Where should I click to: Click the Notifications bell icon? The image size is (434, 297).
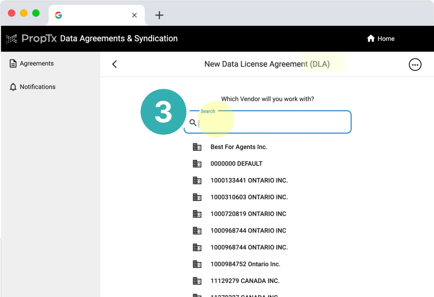pyautogui.click(x=13, y=87)
